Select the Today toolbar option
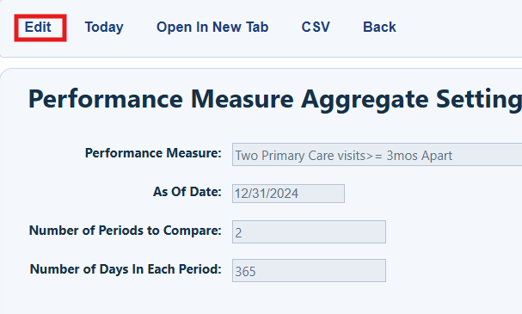Screen dimensions: 522x314 coord(104,28)
